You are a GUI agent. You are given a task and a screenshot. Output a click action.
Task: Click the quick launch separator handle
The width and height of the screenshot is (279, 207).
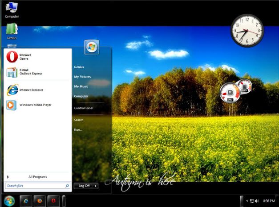click(x=64, y=201)
